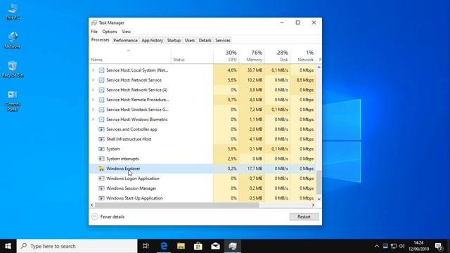Expand Service Host: Network Service group
Image resolution: width=450 pixels, height=253 pixels.
point(93,80)
